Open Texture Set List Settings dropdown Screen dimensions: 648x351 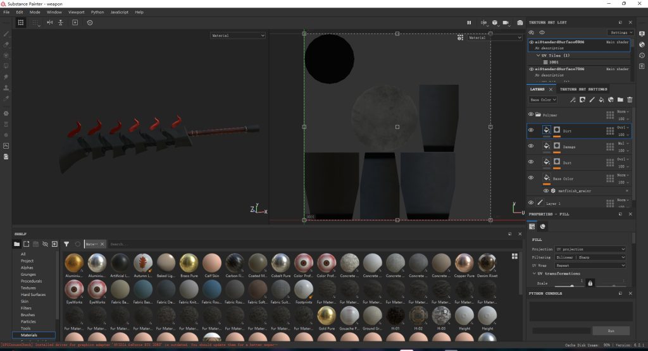point(621,32)
